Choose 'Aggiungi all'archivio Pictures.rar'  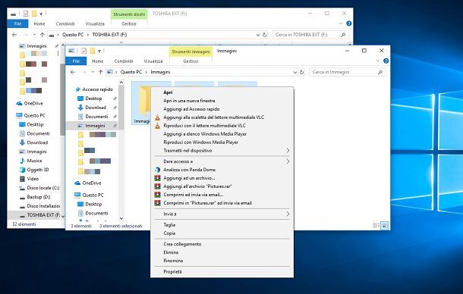(197, 186)
